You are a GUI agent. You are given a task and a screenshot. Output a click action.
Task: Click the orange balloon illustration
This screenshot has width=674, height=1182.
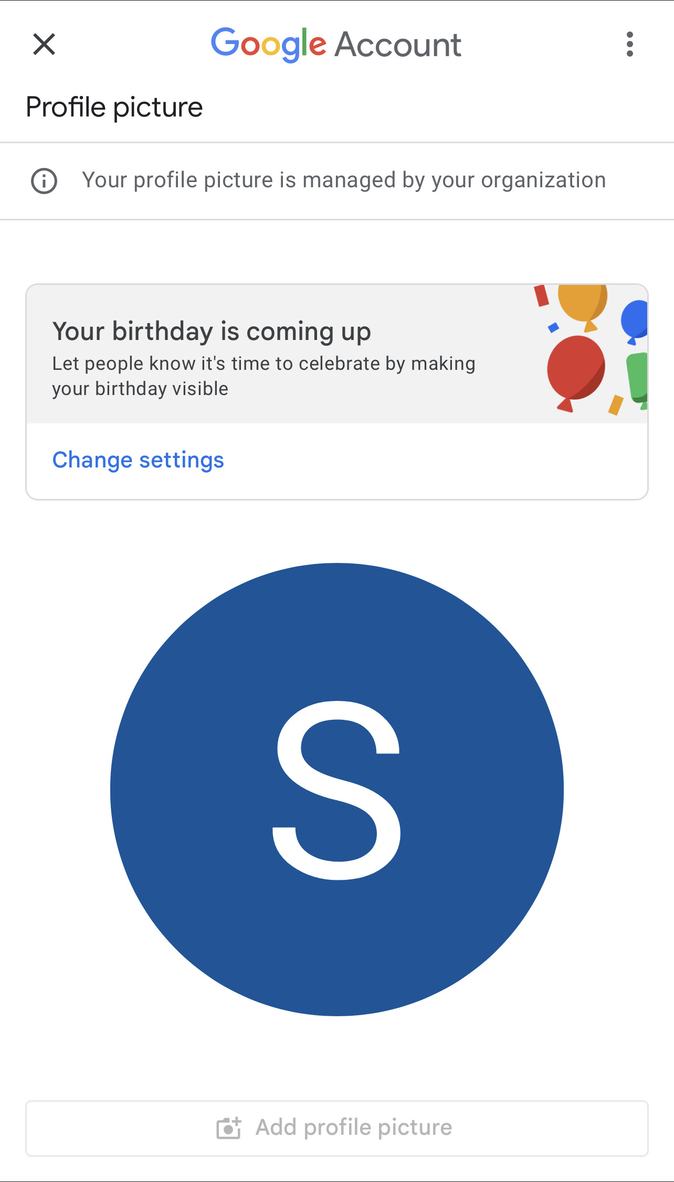pyautogui.click(x=583, y=307)
